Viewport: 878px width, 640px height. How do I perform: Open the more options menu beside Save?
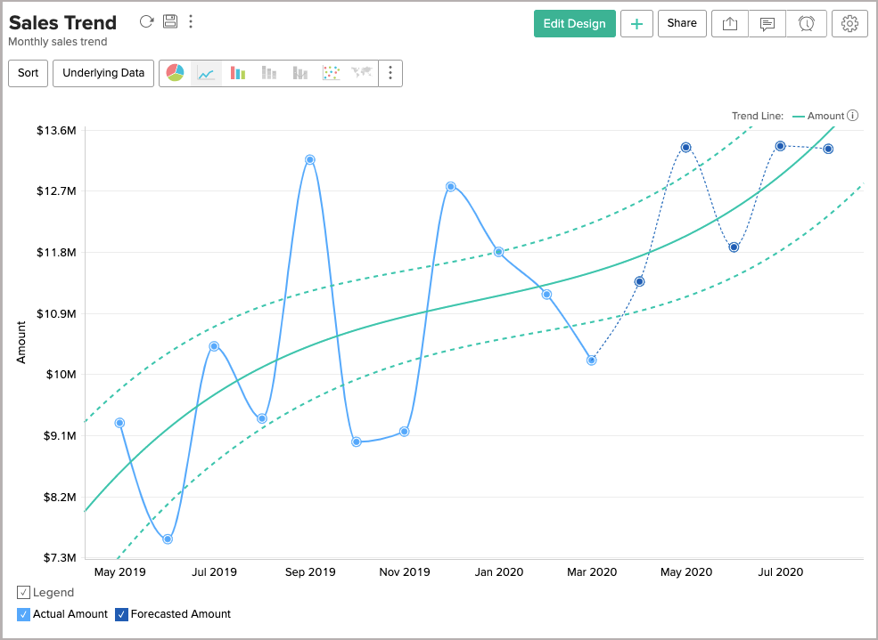191,21
